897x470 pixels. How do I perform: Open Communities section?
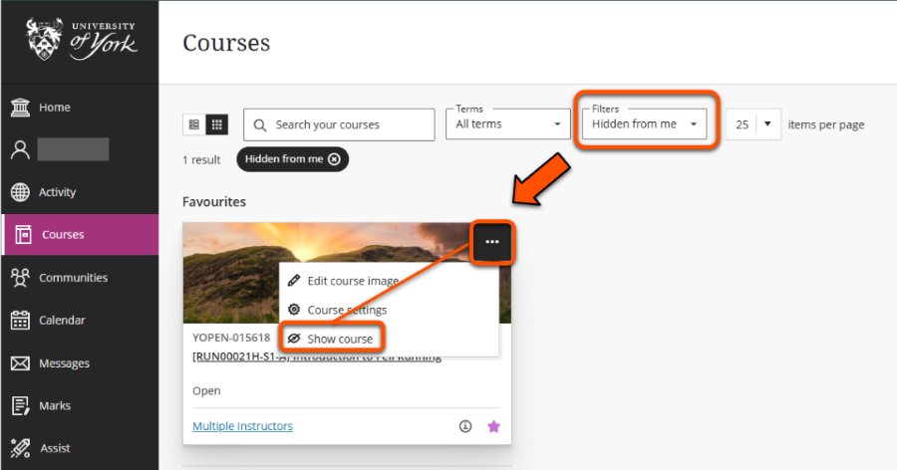coord(72,278)
